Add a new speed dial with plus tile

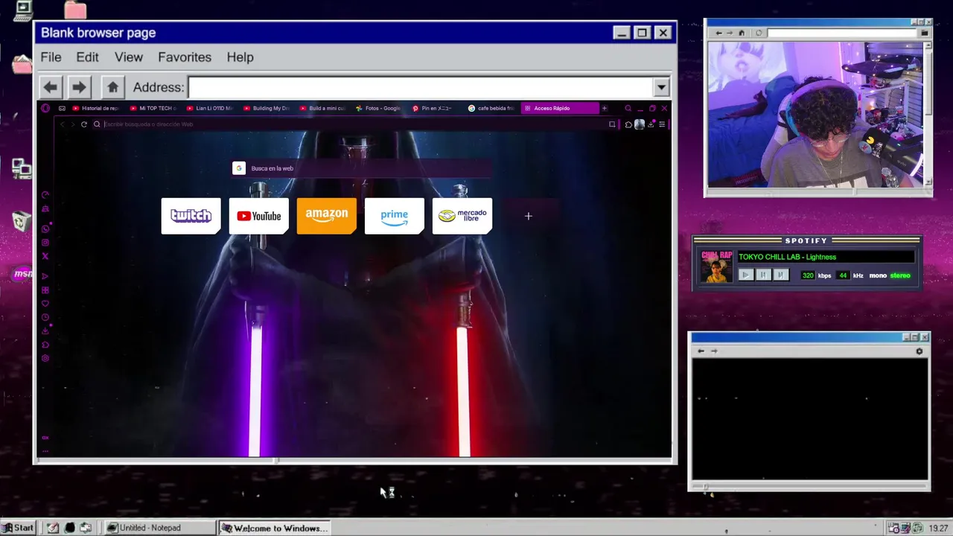click(x=529, y=216)
